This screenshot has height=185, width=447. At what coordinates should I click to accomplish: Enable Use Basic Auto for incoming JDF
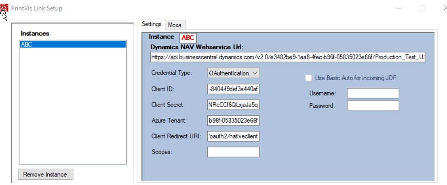308,78
